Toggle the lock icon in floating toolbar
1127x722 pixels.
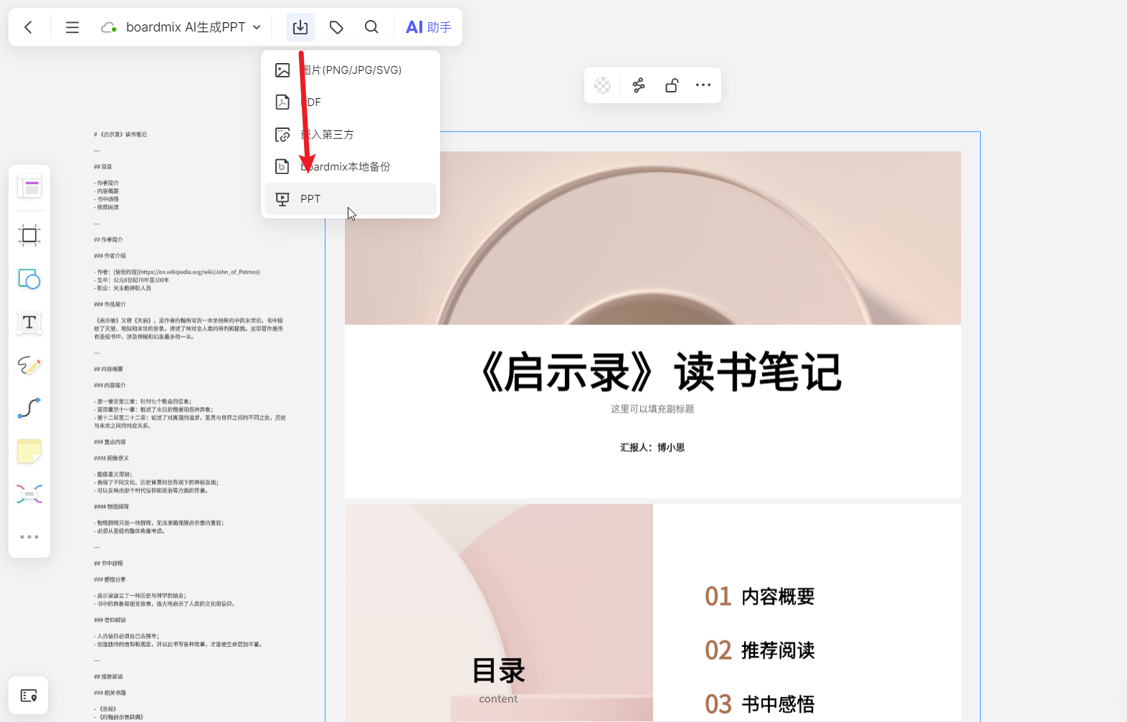coord(672,85)
